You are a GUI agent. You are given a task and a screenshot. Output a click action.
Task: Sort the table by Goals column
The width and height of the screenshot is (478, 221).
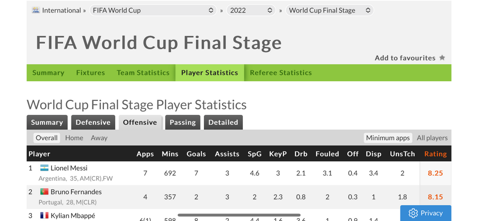[x=196, y=154]
